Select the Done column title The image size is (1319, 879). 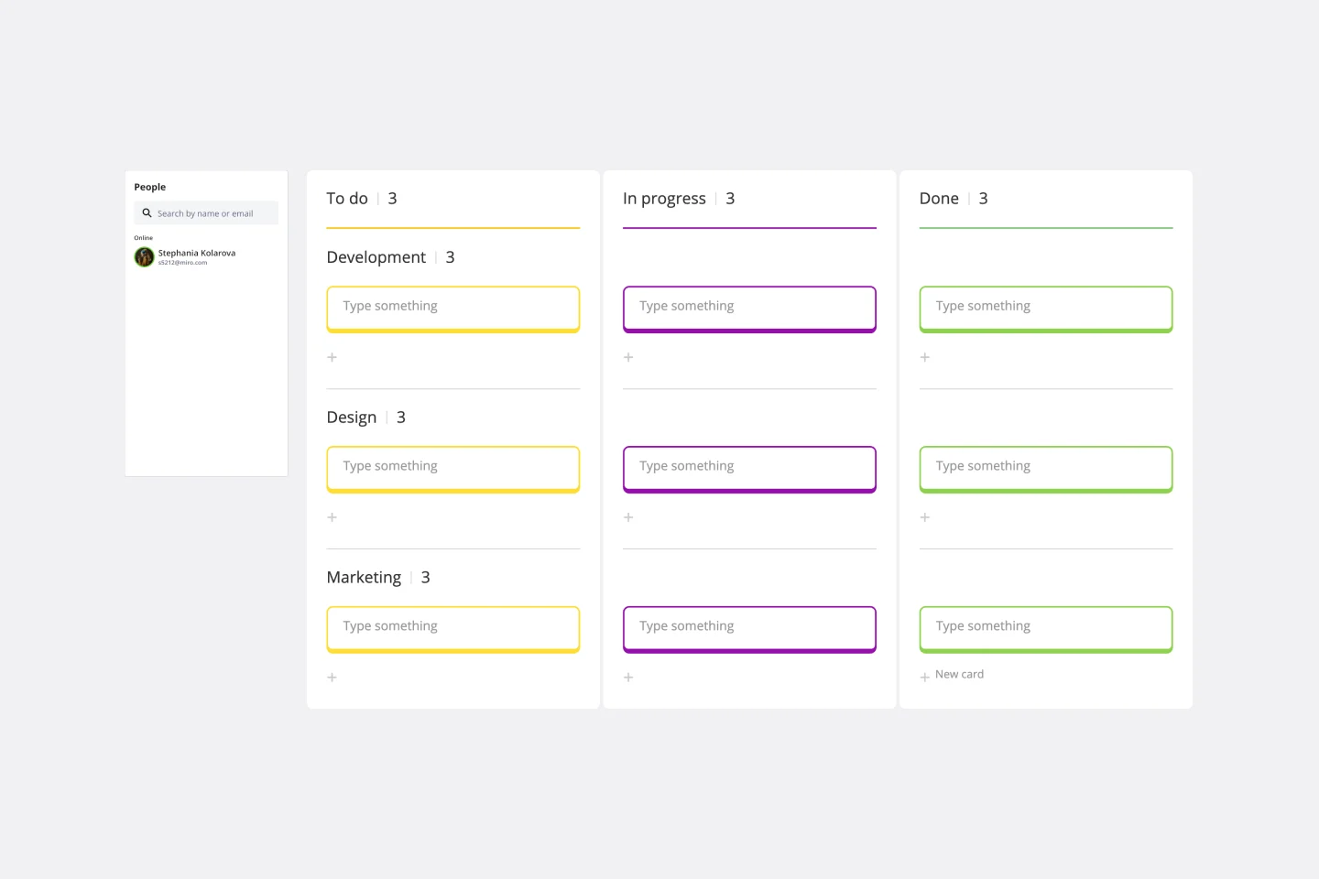[x=939, y=198]
